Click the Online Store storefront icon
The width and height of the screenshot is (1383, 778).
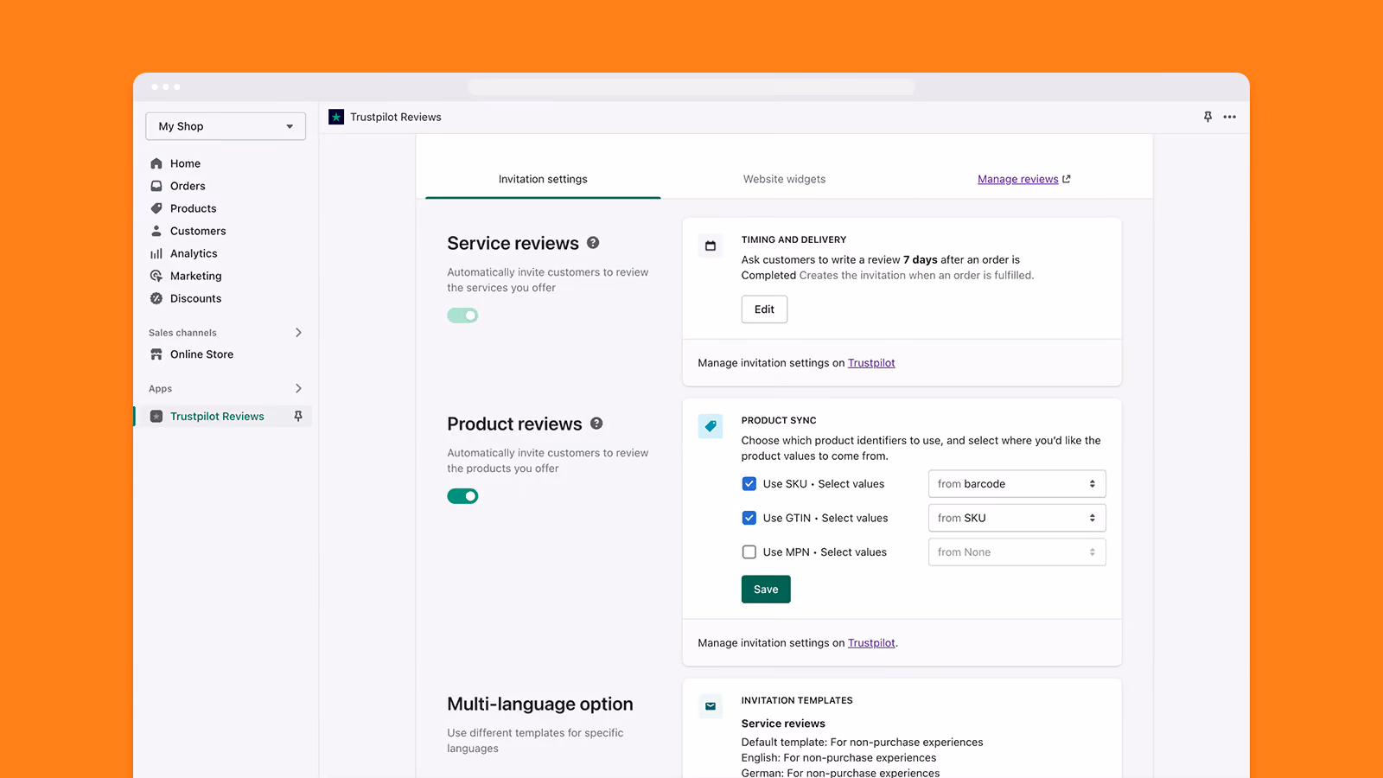[x=156, y=354]
